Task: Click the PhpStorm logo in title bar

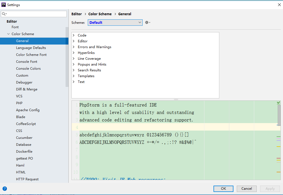Action: click(3, 5)
